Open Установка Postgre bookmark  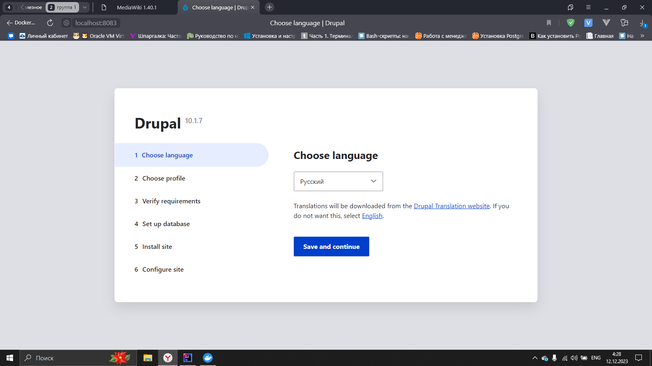(x=498, y=36)
